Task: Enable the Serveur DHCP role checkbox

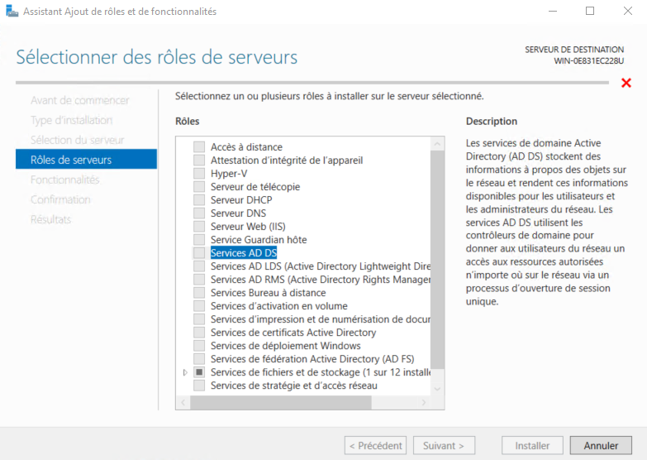Action: (x=199, y=199)
